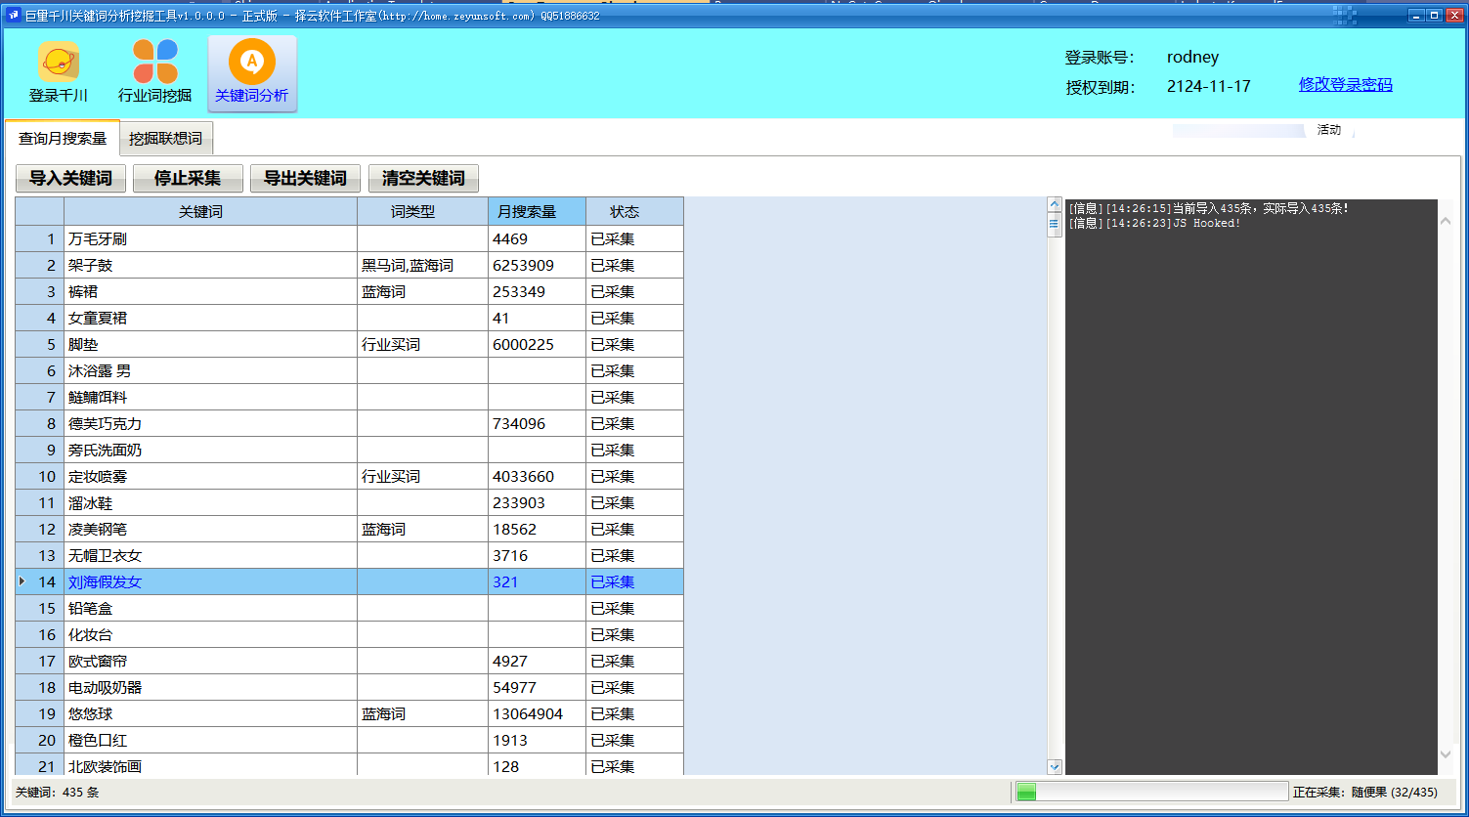Viewport: 1469px width, 817px height.
Task: Click the 登录千川 login icon
Action: click(x=59, y=63)
